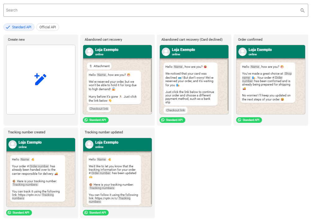Click Standard API badge under Tracking number updated
This screenshot has width=311, height=222.
pyautogui.click(x=96, y=213)
